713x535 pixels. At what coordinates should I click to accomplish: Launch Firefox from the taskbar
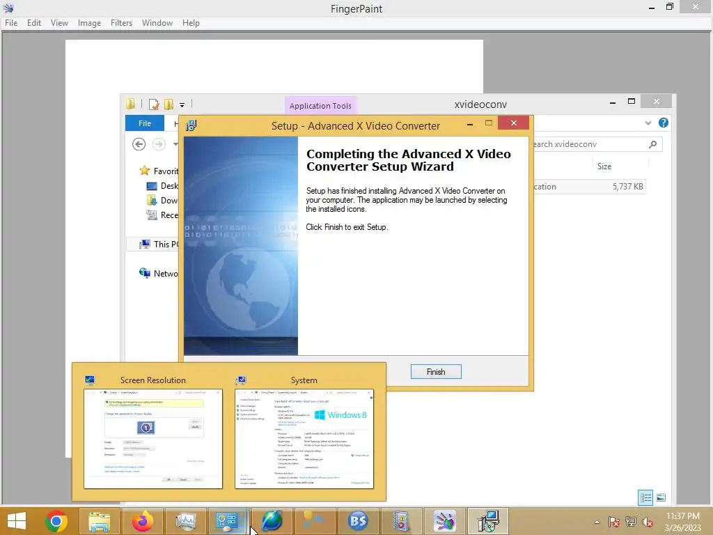(x=142, y=521)
